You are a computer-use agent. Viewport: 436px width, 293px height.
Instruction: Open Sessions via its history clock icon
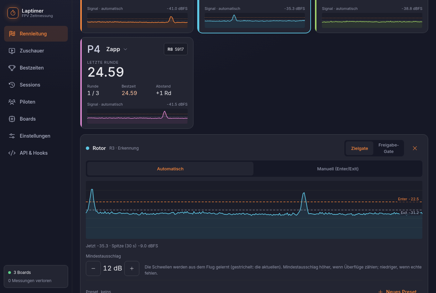tap(12, 85)
